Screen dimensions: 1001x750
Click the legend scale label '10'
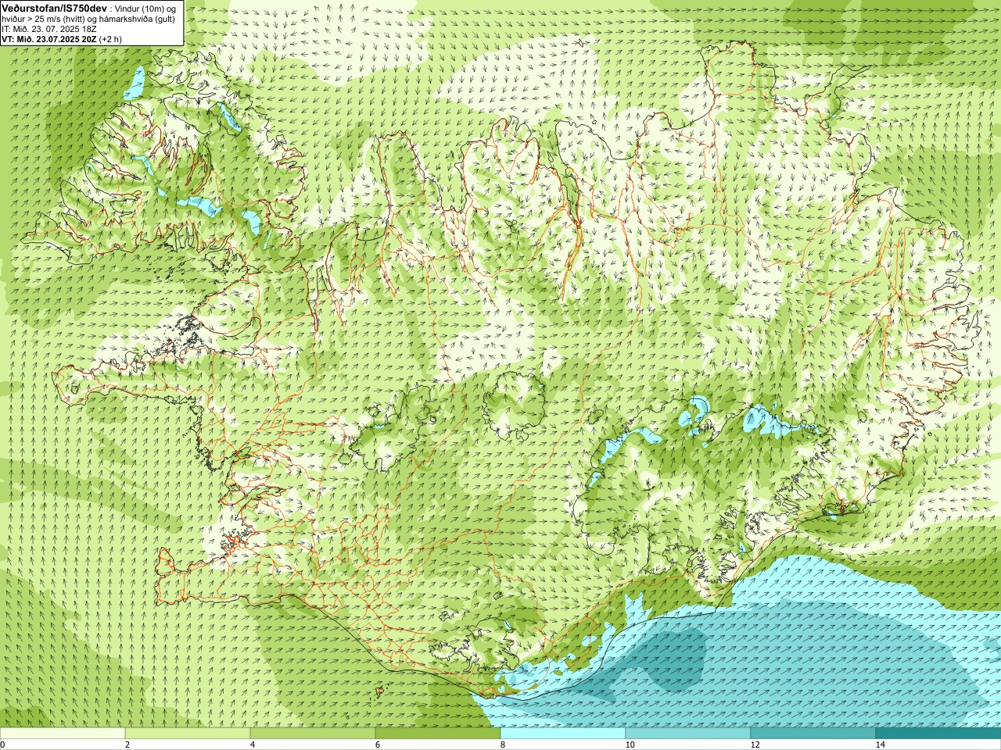[x=630, y=745]
